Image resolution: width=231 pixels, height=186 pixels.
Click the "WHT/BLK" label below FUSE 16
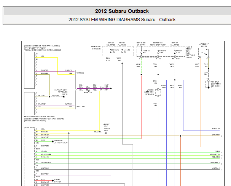[119, 59]
